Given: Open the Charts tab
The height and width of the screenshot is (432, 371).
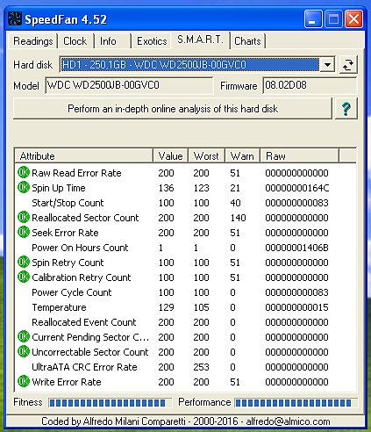Looking at the screenshot, I should [247, 41].
